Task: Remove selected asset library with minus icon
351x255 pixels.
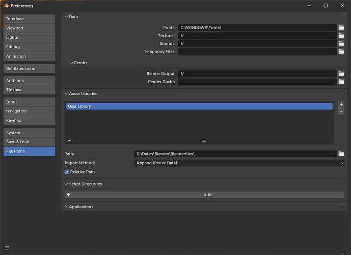Action: pyautogui.click(x=341, y=111)
